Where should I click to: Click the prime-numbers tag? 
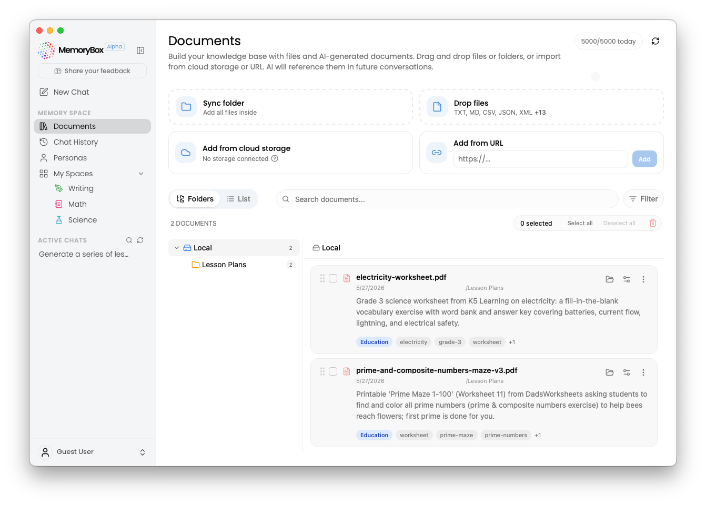(506, 435)
